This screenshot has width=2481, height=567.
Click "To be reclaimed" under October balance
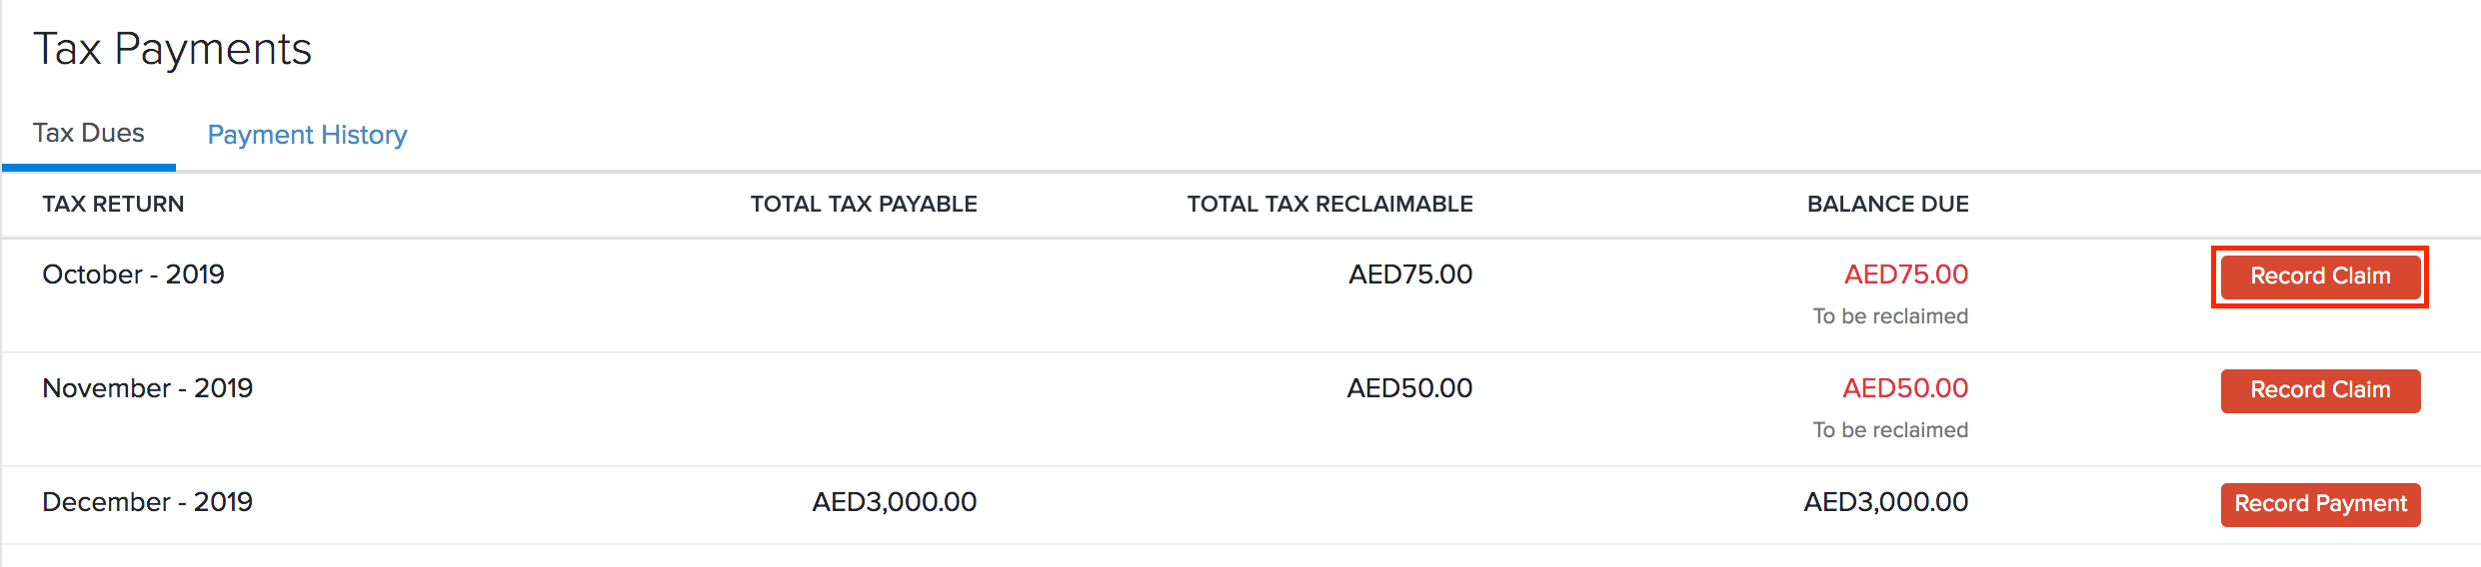tap(1890, 316)
